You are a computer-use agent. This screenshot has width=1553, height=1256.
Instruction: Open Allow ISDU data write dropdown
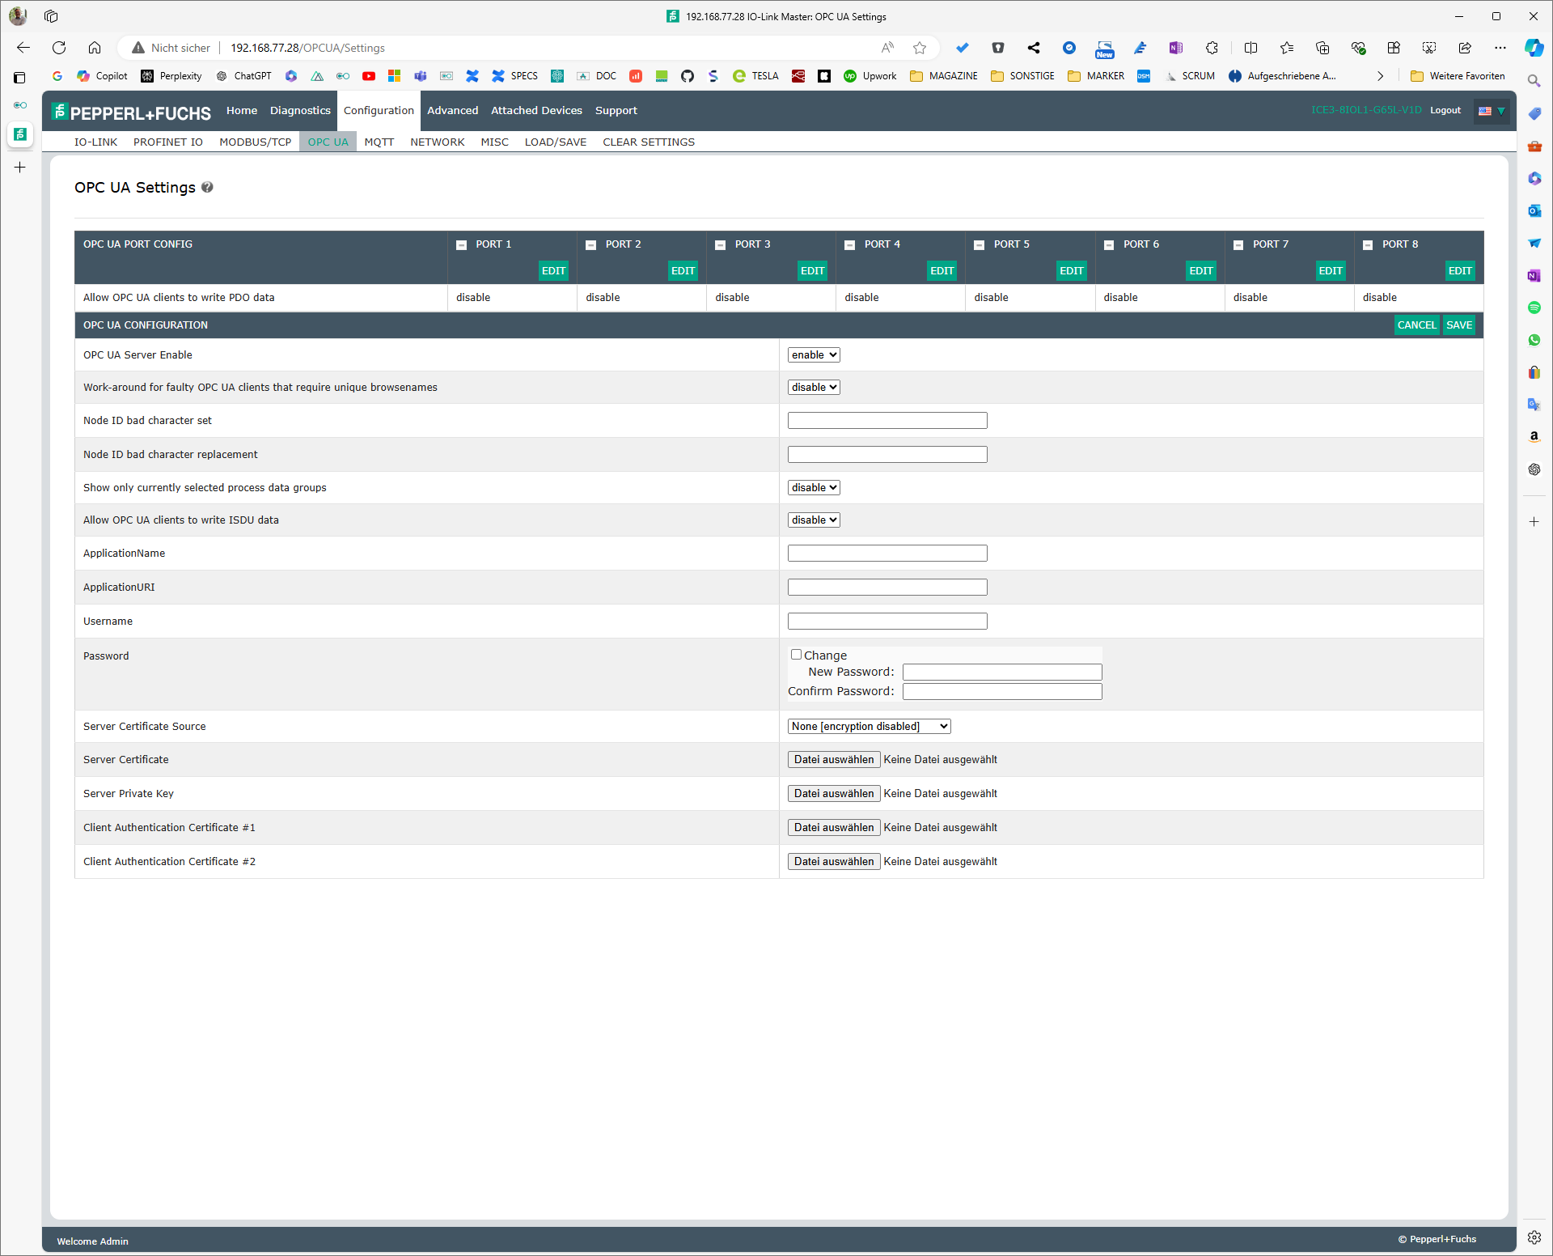(814, 520)
